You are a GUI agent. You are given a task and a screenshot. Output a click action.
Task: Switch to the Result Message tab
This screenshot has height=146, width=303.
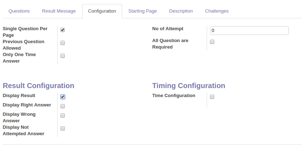point(59,11)
